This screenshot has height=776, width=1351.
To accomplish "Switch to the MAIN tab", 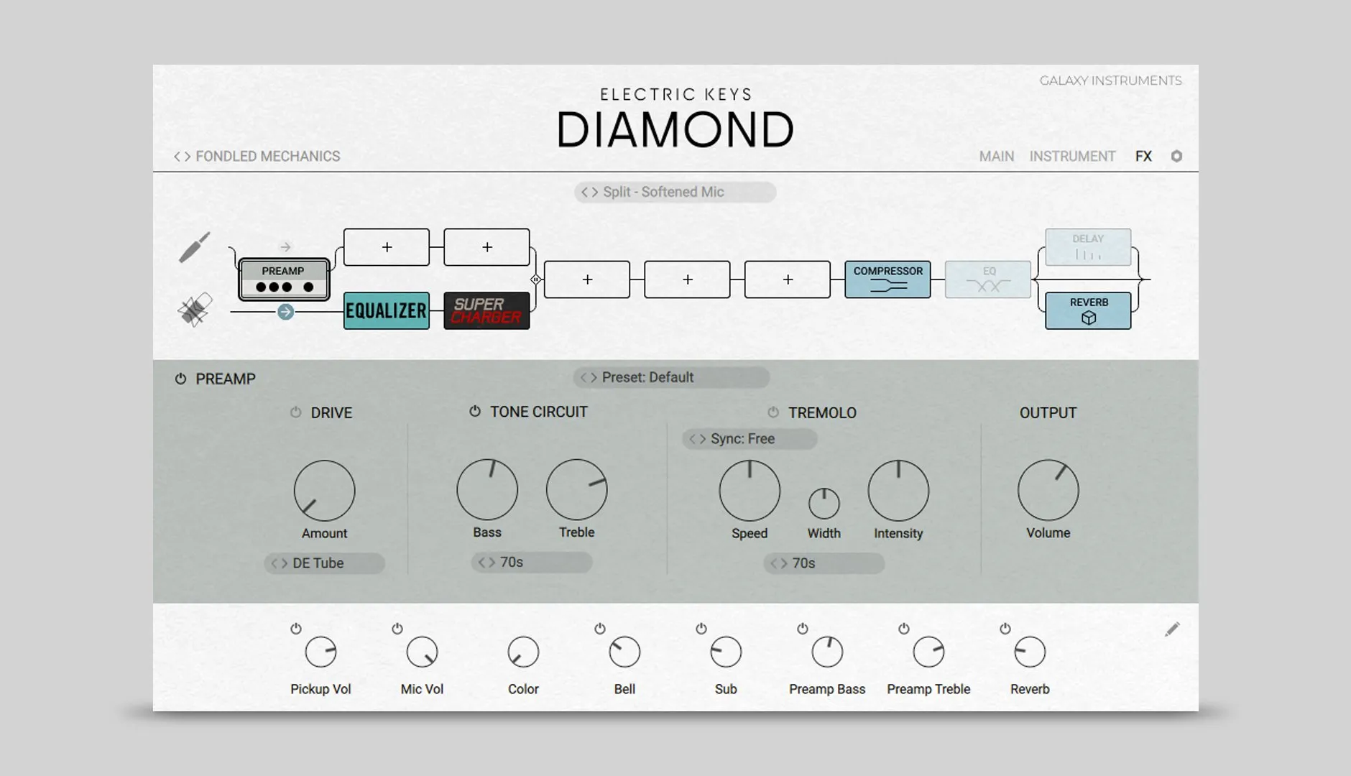I will [996, 156].
